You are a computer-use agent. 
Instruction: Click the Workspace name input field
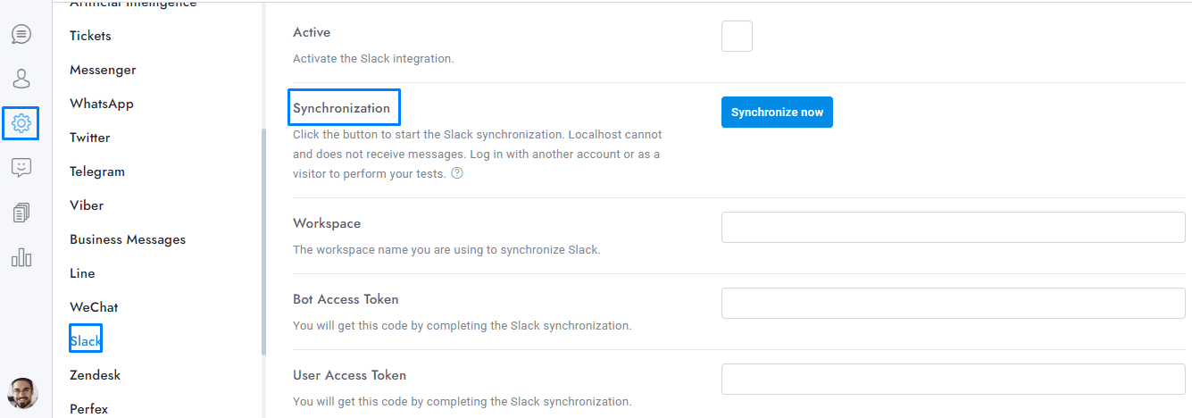[x=953, y=228]
